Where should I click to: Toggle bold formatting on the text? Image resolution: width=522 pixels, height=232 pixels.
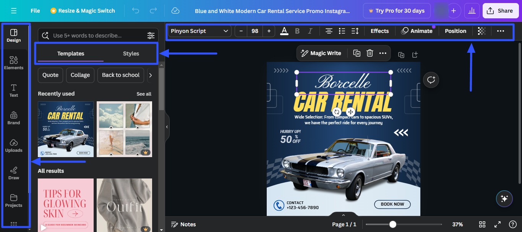coord(297,31)
